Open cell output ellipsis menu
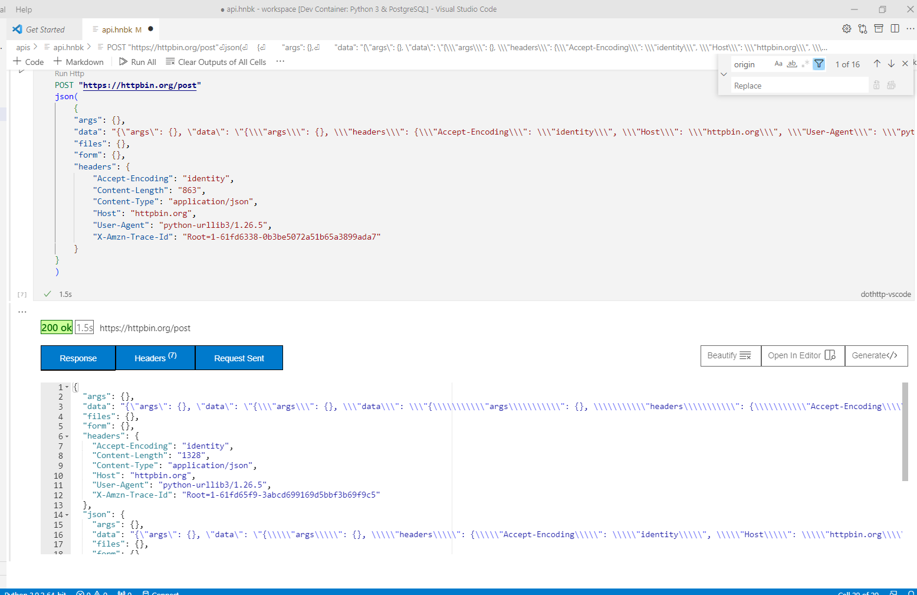This screenshot has height=595, width=917. [22, 312]
